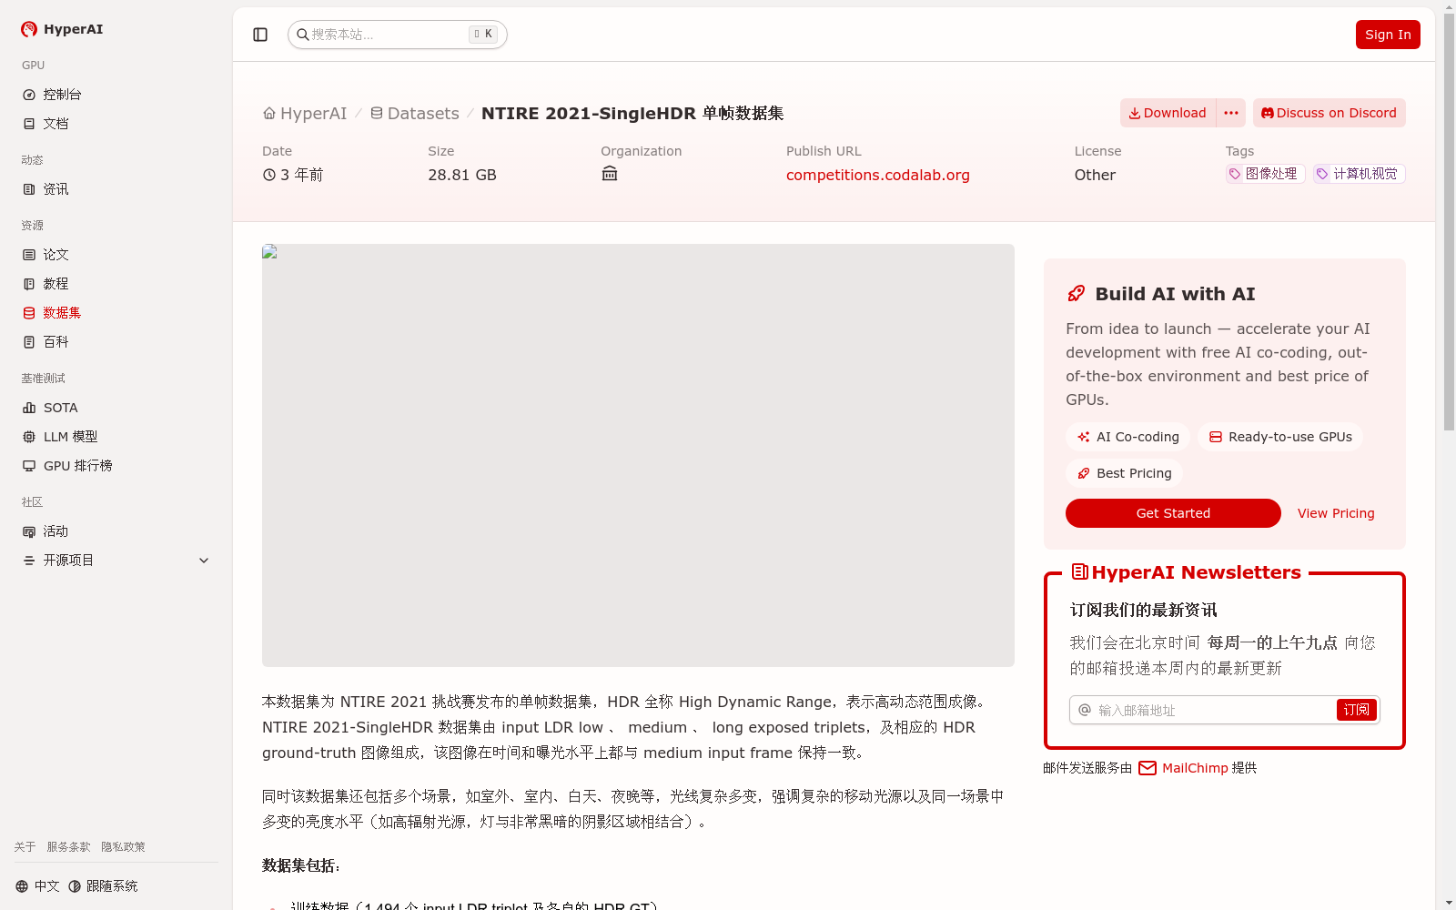
Task: Open competitions.codalab.org publish link
Action: point(878,175)
